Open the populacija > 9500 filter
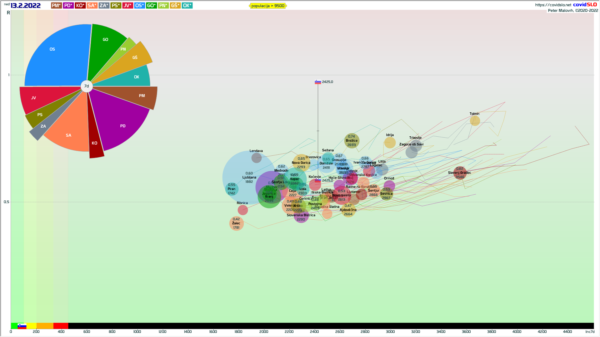Screen dimensions: 600x337 point(268,6)
